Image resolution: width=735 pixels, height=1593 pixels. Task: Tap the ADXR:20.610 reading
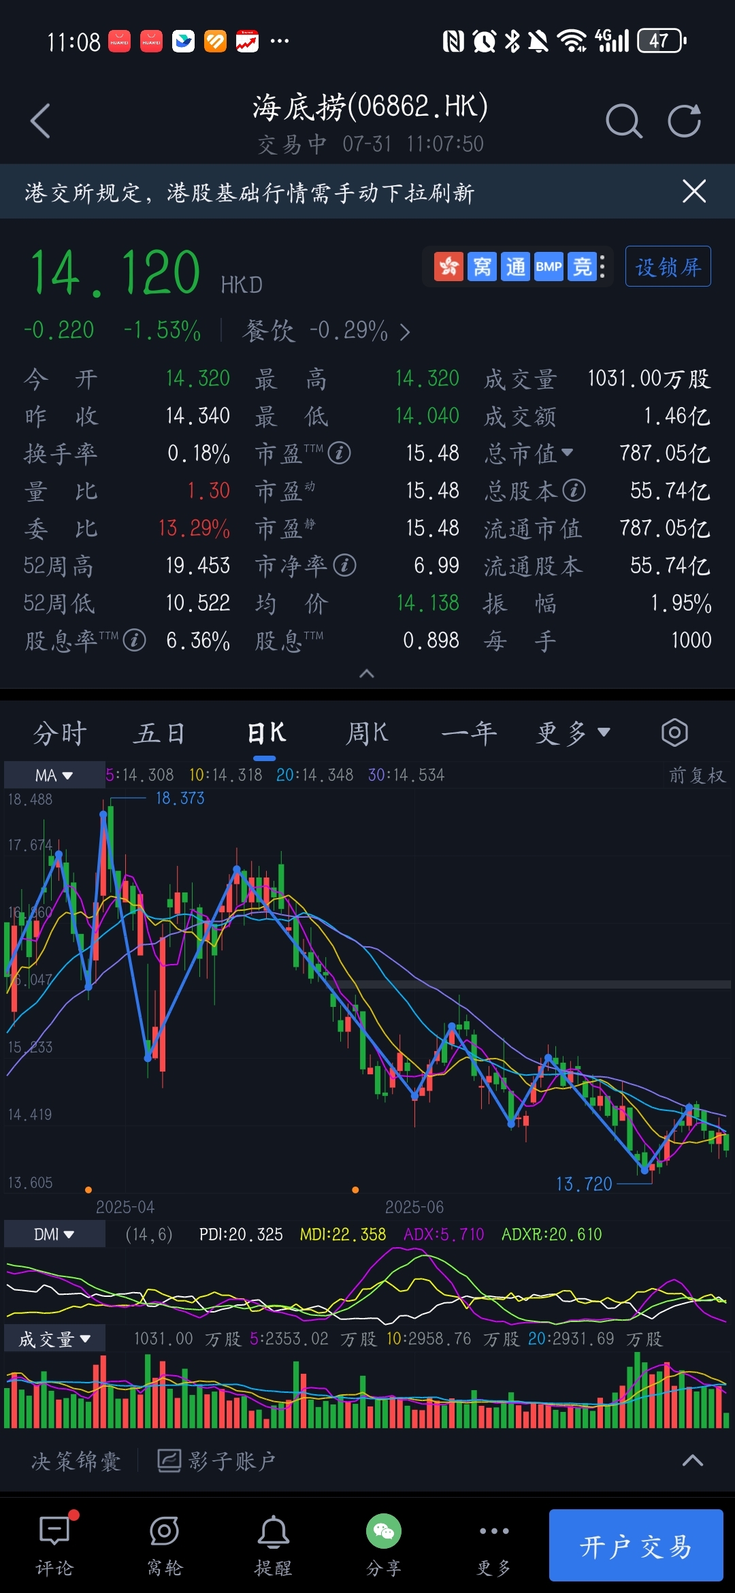pos(552,1234)
